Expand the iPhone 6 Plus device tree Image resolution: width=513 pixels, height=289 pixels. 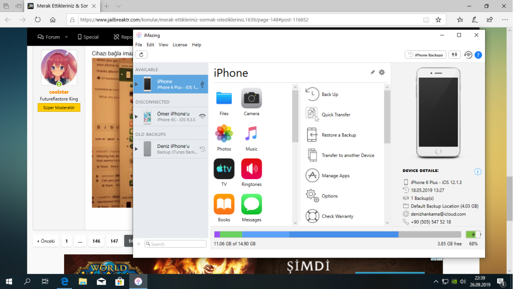click(x=136, y=84)
